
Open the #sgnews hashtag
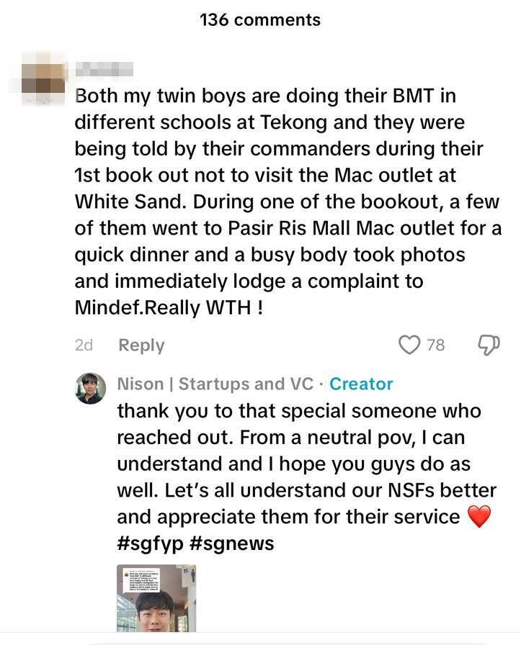pos(232,543)
